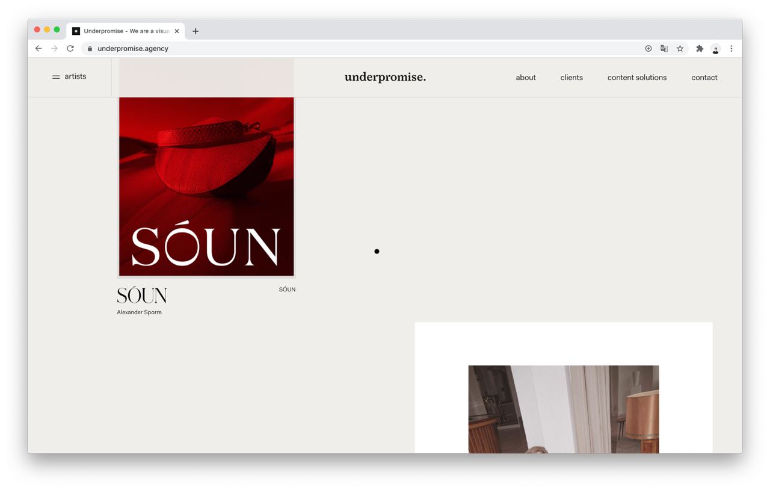Click the browser forward arrow
Viewport: 770px width, 490px height.
click(54, 49)
